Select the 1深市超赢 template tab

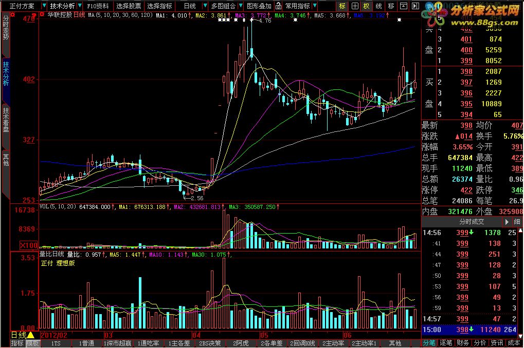(x=117, y=343)
